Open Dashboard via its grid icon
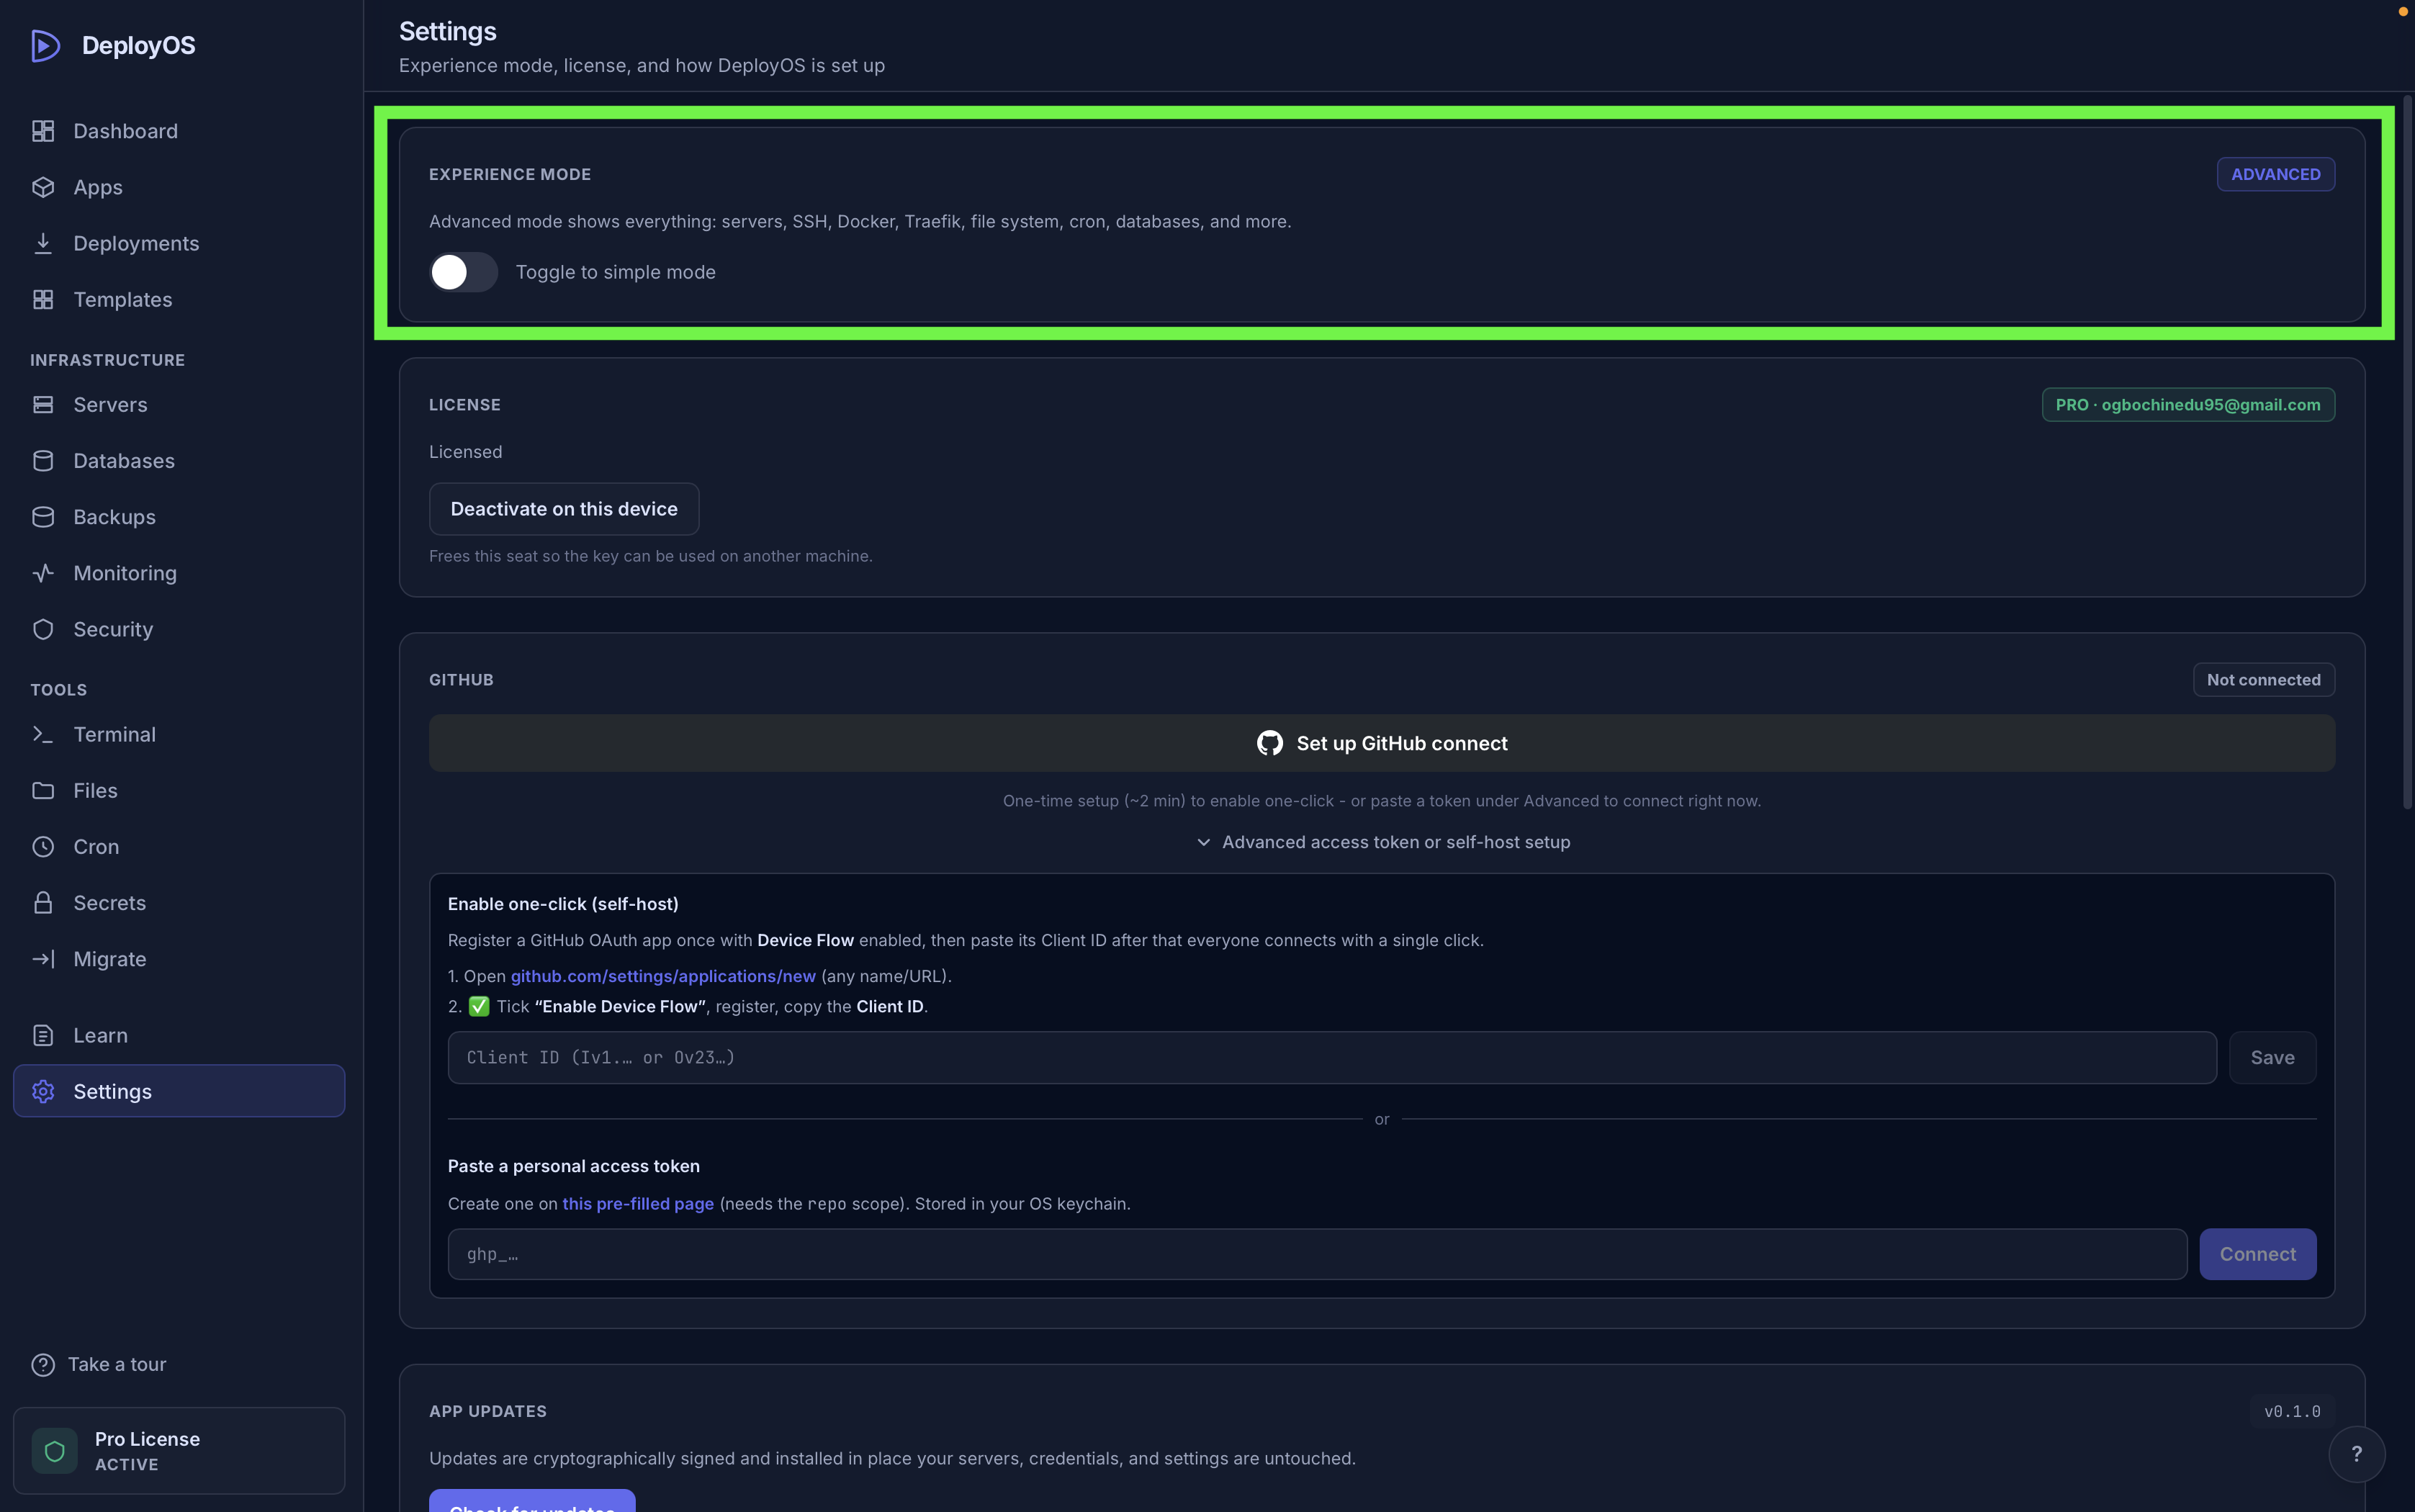 [43, 131]
